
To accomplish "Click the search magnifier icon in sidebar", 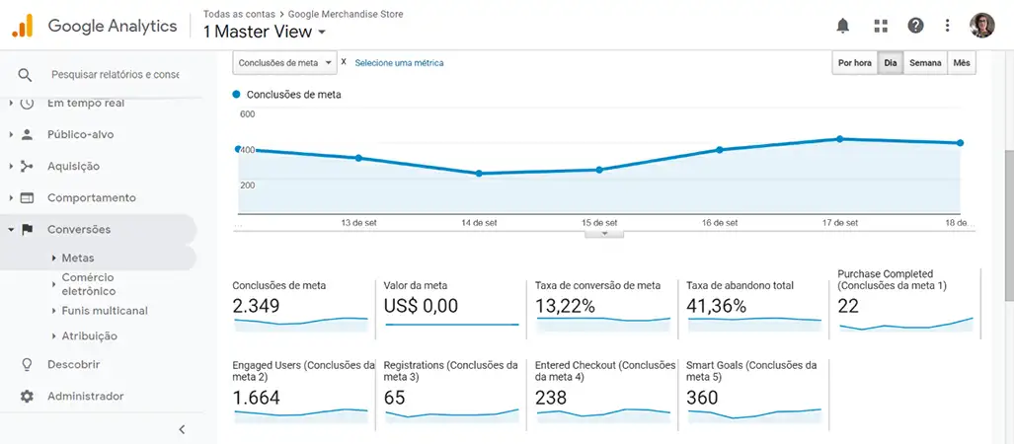I will point(26,74).
